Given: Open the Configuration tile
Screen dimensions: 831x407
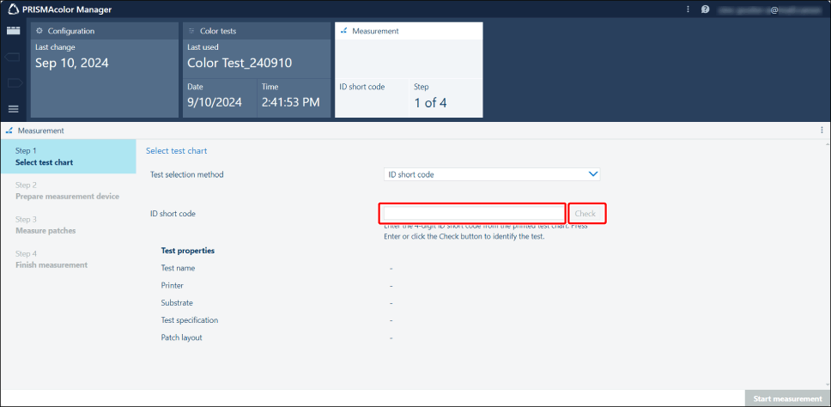Looking at the screenshot, I should point(105,70).
